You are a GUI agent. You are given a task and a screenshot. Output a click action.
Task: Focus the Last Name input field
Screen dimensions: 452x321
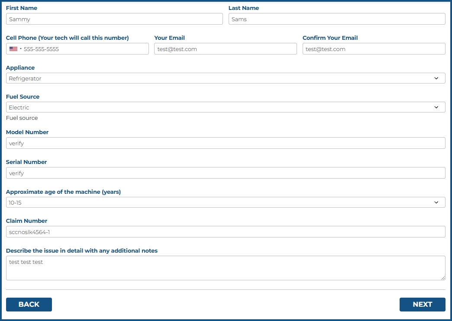(x=336, y=19)
